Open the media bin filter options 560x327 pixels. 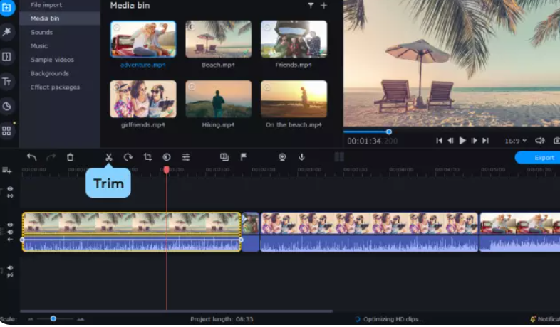pyautogui.click(x=311, y=6)
